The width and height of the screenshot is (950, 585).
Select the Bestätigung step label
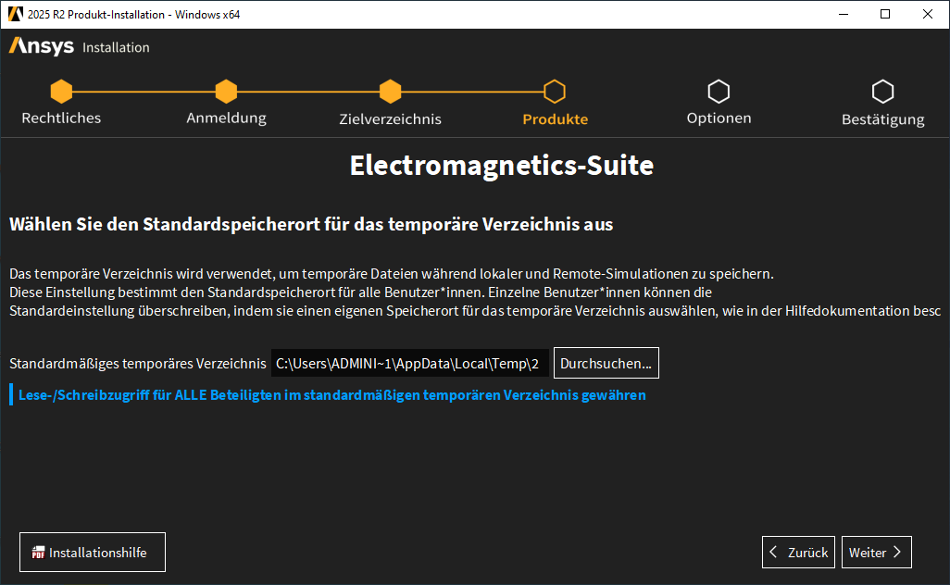point(882,119)
